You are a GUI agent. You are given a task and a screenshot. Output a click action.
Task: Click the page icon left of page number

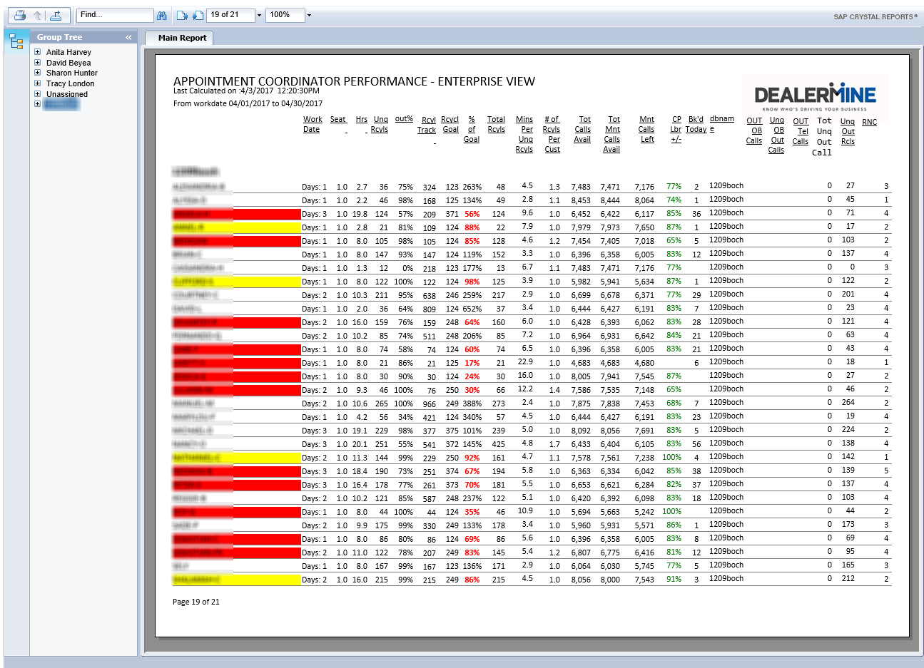point(198,15)
